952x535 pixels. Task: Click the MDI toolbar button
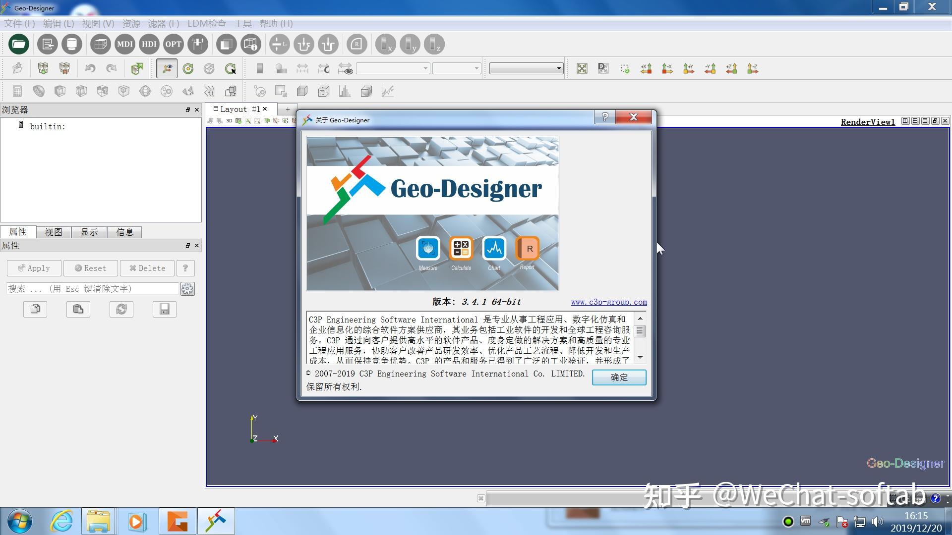click(x=124, y=44)
